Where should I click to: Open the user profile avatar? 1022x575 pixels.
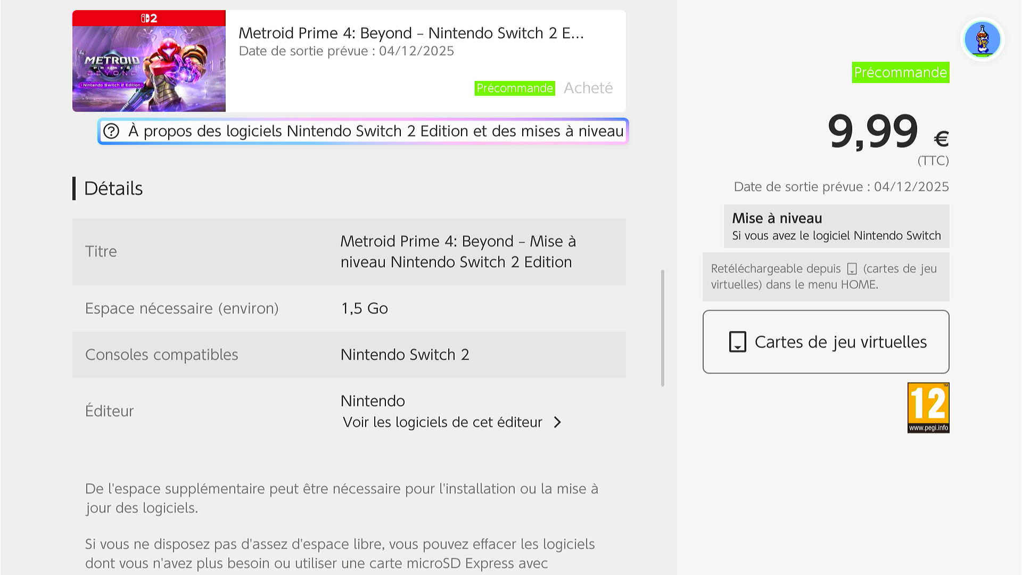982,39
